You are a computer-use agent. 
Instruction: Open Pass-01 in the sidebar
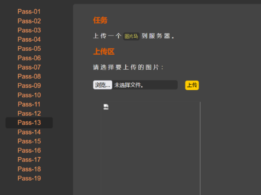point(29,12)
